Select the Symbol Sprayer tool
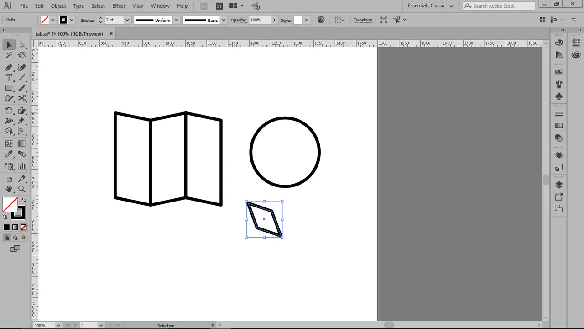 pos(9,166)
